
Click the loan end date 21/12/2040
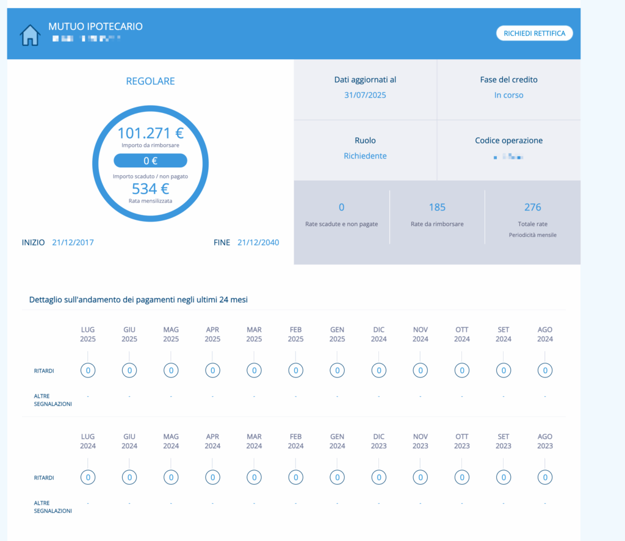258,242
